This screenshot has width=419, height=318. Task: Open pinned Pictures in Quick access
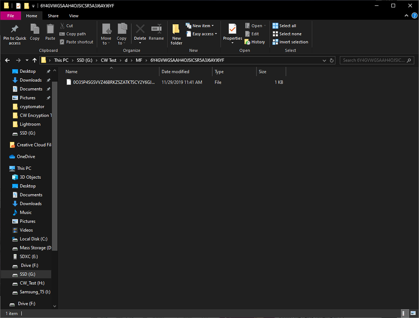pyautogui.click(x=28, y=97)
